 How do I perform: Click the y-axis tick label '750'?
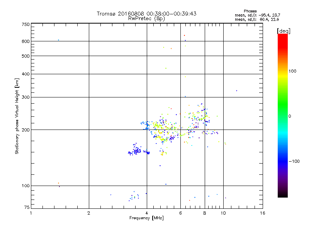(x=25, y=24)
